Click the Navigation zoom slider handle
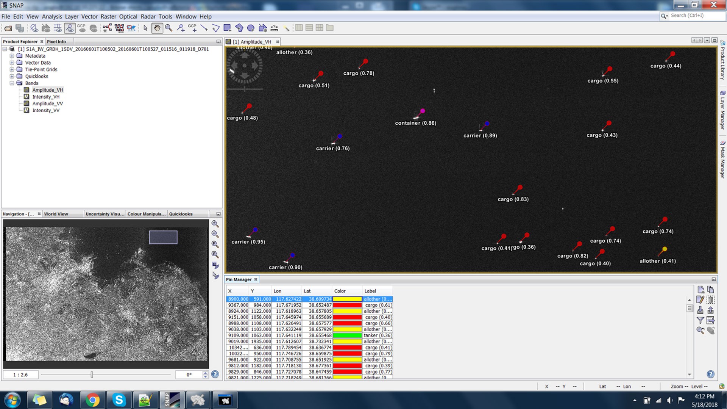This screenshot has width=727, height=409. tap(92, 375)
